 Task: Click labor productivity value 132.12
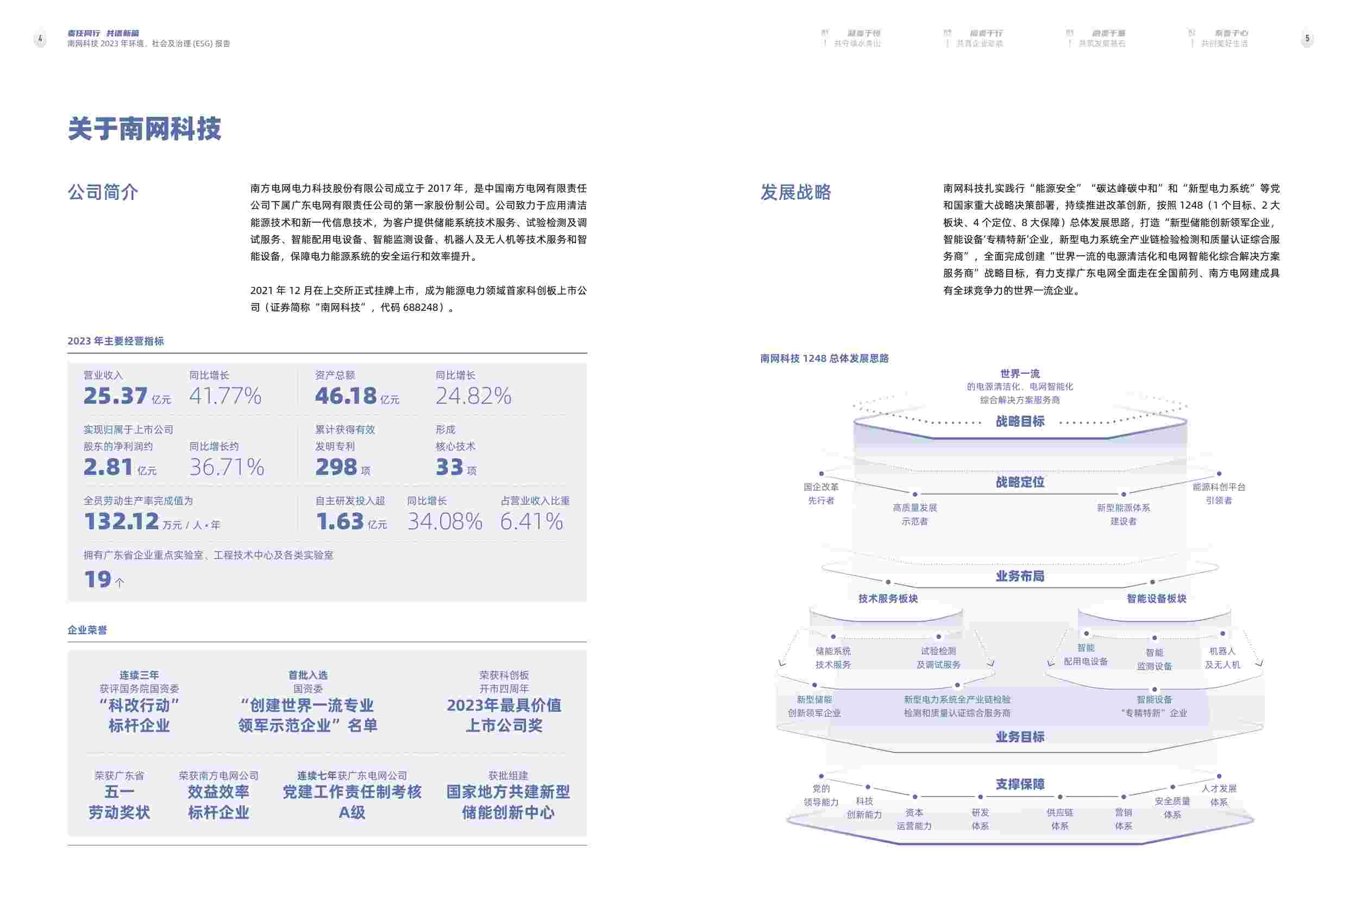[121, 522]
